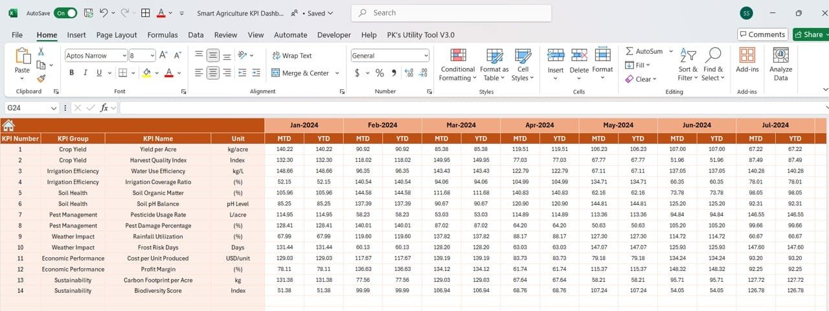Expand the Find & Select menu

click(x=713, y=64)
